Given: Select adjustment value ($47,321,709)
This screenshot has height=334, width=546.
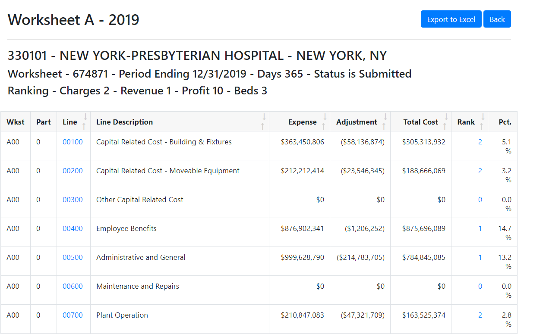Looking at the screenshot, I should tap(363, 315).
